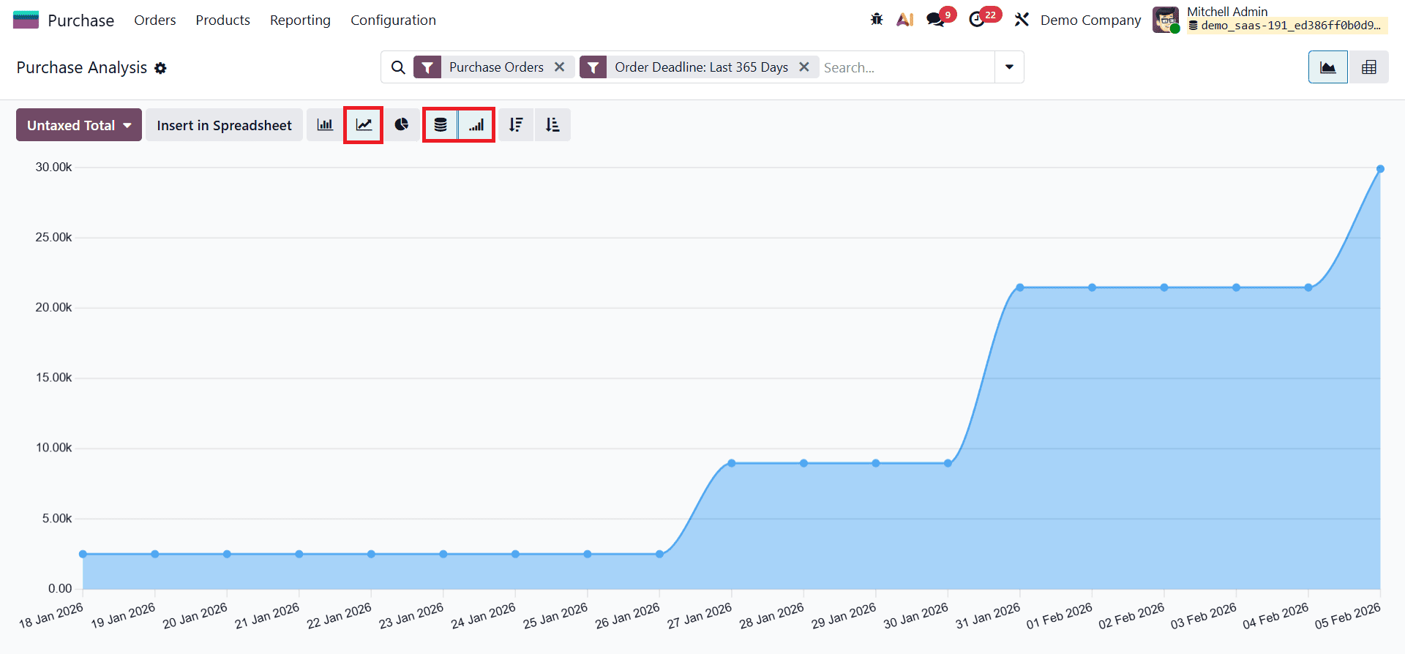Click the Purchase Orders filter label
The image size is (1405, 654).
coord(496,67)
